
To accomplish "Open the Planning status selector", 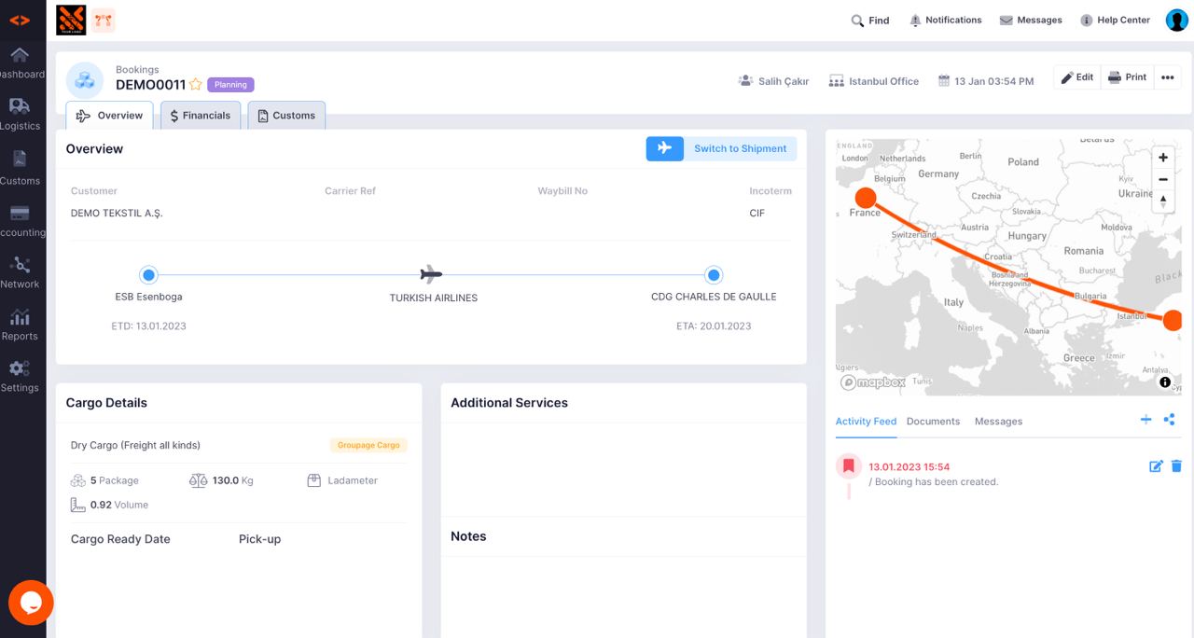I will (229, 84).
